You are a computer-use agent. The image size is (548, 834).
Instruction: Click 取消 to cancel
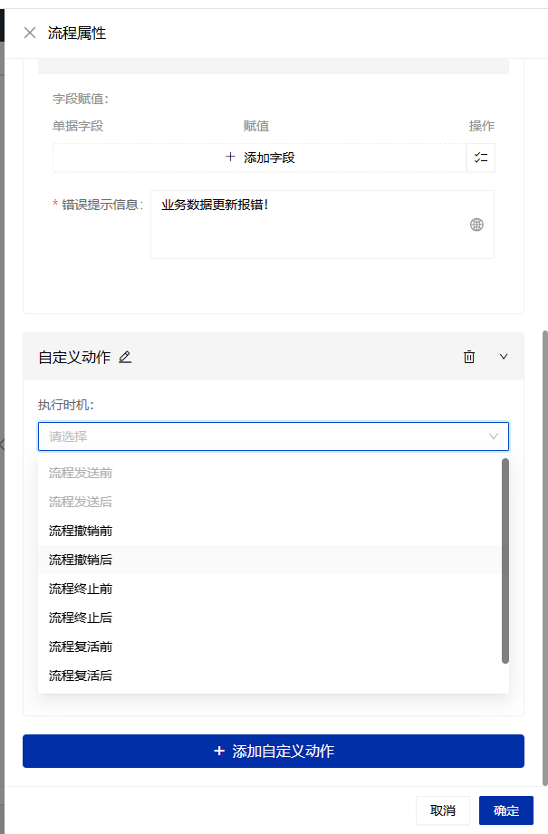443,810
